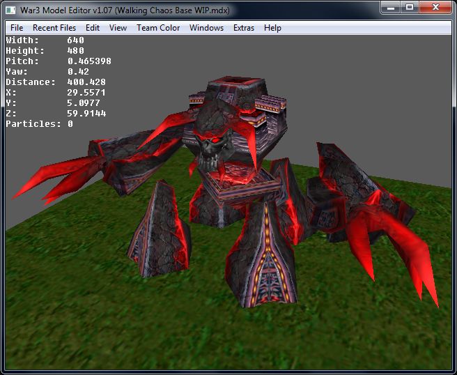Open the File menu
The width and height of the screenshot is (457, 375).
17,28
